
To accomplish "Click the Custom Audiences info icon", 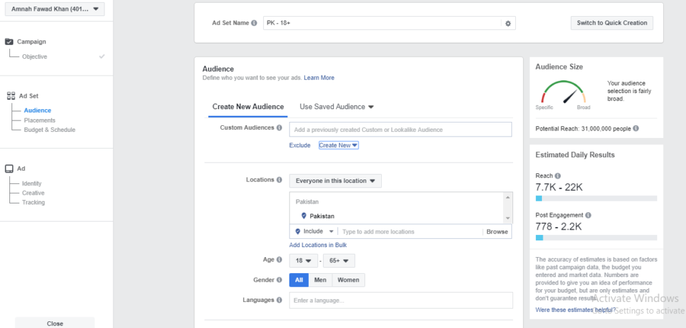I will click(279, 128).
